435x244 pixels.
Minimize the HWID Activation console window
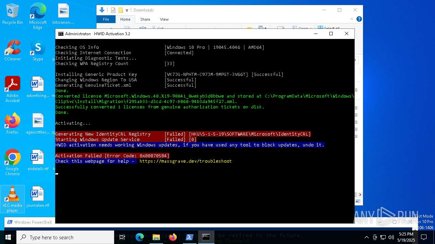click(316, 34)
